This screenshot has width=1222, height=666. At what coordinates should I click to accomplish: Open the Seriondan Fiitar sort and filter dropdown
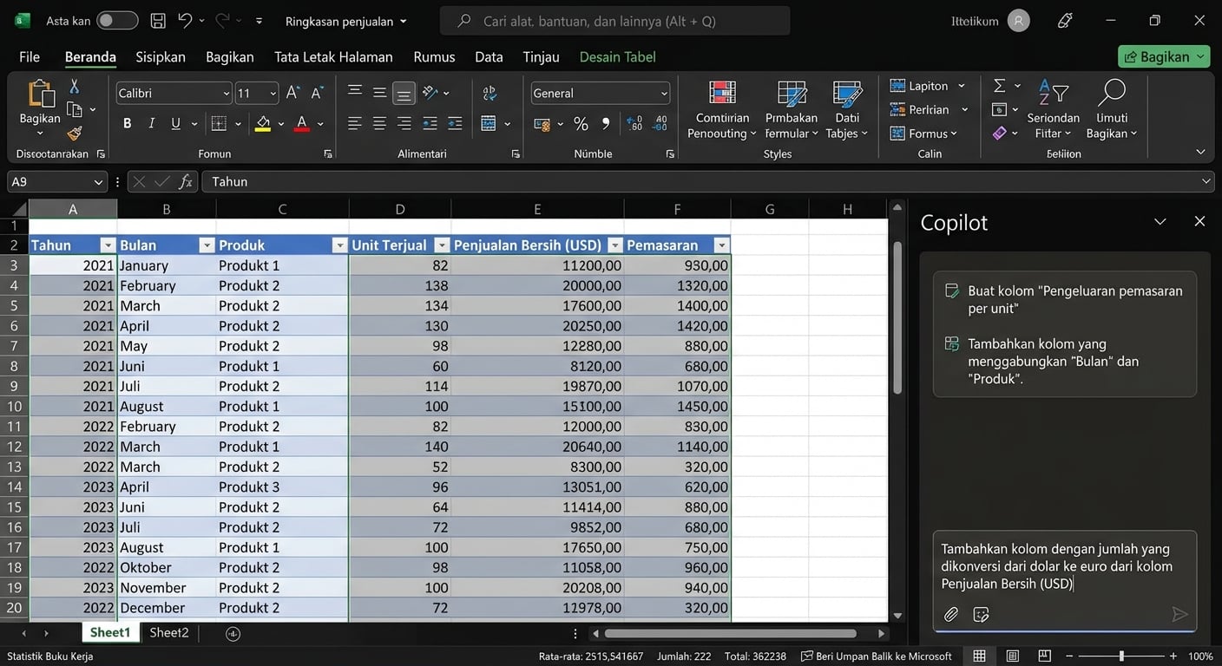pos(1053,110)
